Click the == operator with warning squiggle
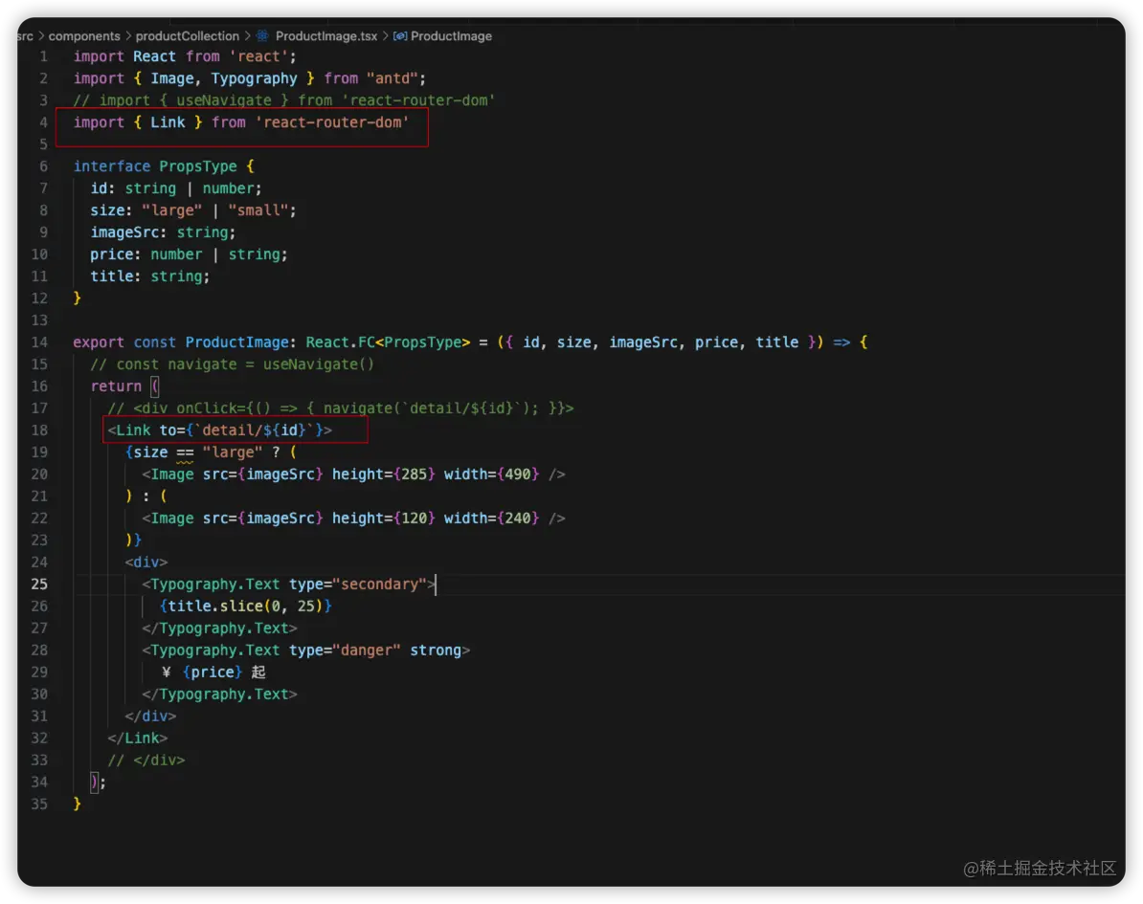1143x904 pixels. pos(185,452)
